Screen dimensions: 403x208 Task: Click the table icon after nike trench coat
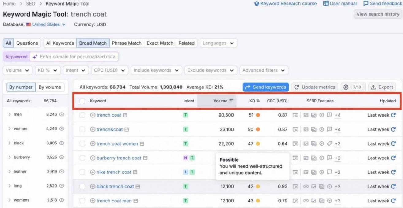coord(135,173)
